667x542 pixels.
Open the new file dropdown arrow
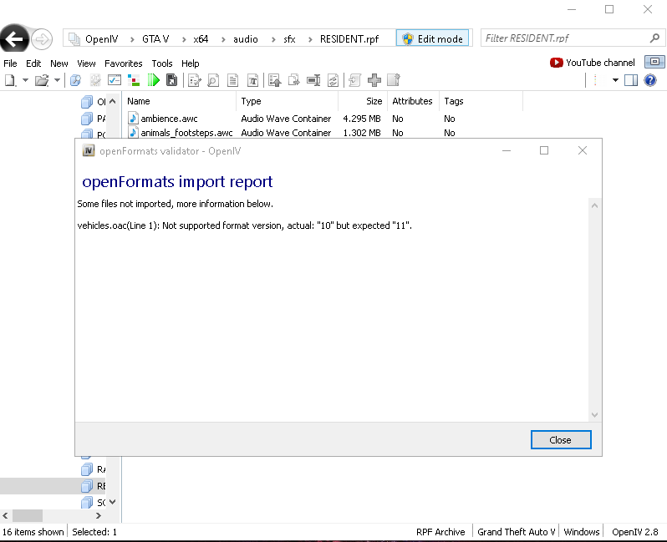(x=25, y=80)
